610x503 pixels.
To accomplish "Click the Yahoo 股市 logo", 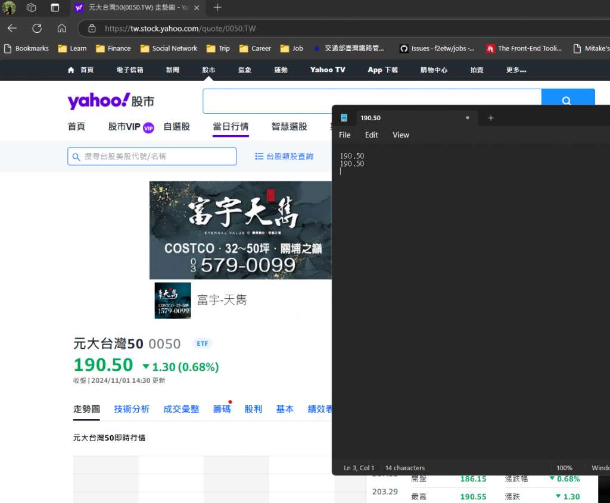I will click(x=111, y=101).
